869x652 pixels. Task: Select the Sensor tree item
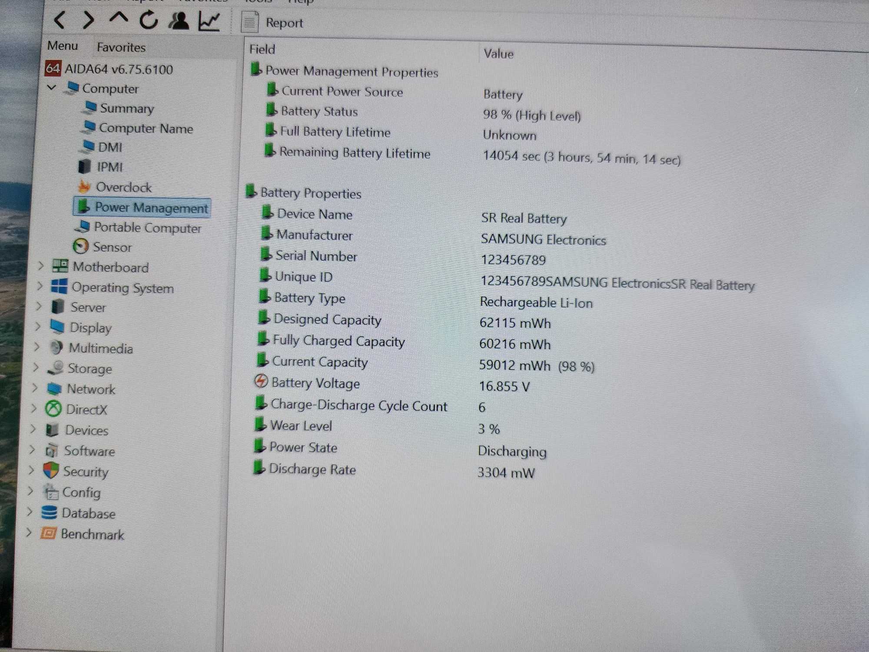pyautogui.click(x=103, y=247)
